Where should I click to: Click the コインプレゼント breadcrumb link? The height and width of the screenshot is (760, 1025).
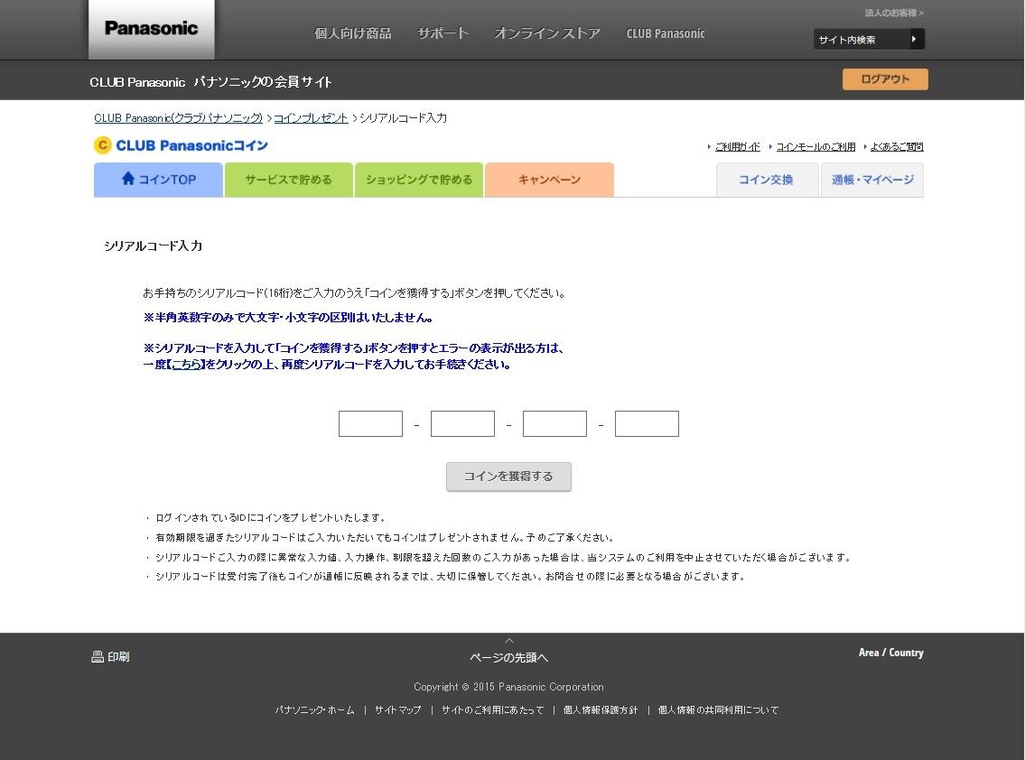pyautogui.click(x=311, y=117)
